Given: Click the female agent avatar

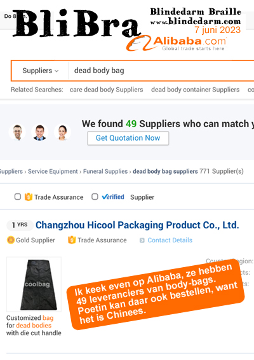Looking at the screenshot, I should point(62,132).
